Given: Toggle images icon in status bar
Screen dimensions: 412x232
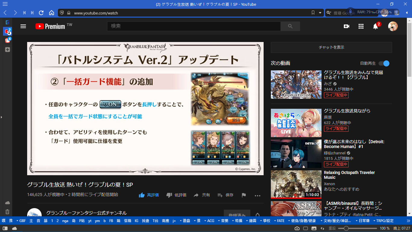Looking at the screenshot, I should [314, 228].
